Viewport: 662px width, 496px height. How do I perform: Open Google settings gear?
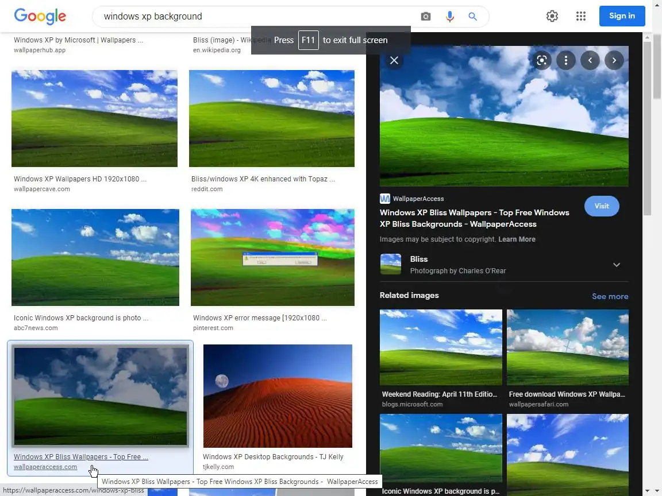coord(552,16)
